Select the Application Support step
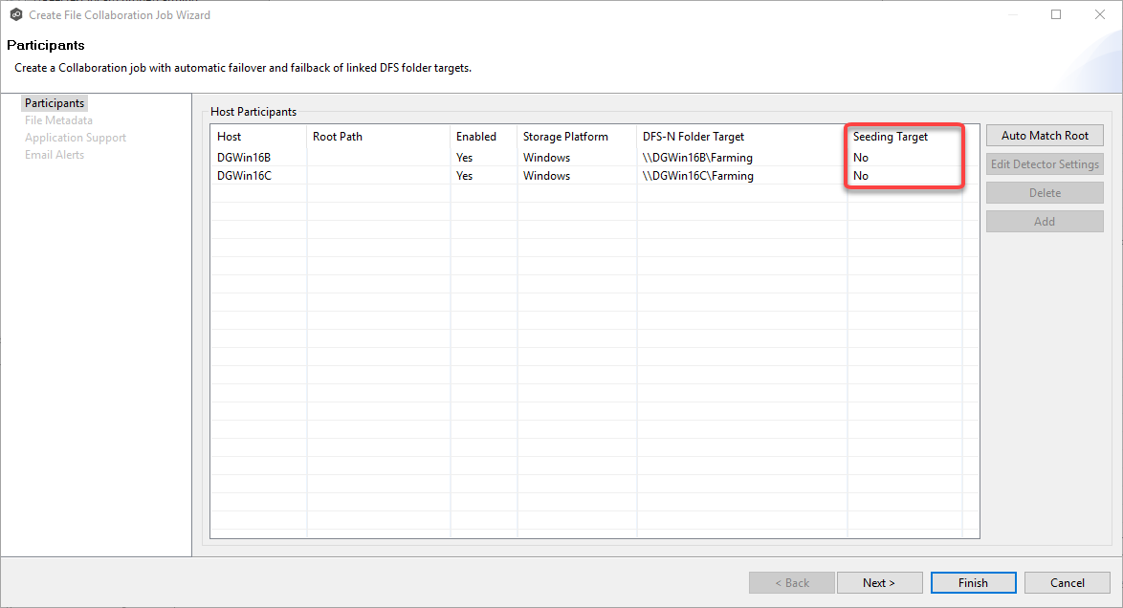 coord(75,137)
